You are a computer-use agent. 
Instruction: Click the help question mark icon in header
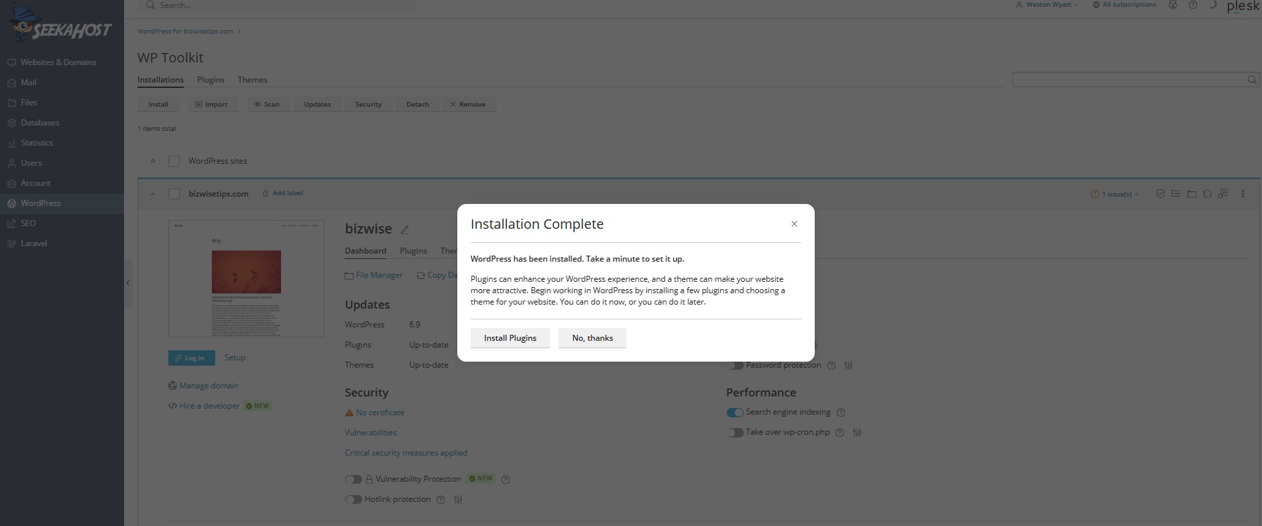(x=1193, y=5)
